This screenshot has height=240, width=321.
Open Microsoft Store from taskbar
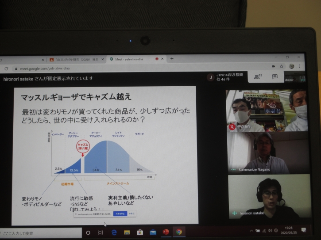140,232
